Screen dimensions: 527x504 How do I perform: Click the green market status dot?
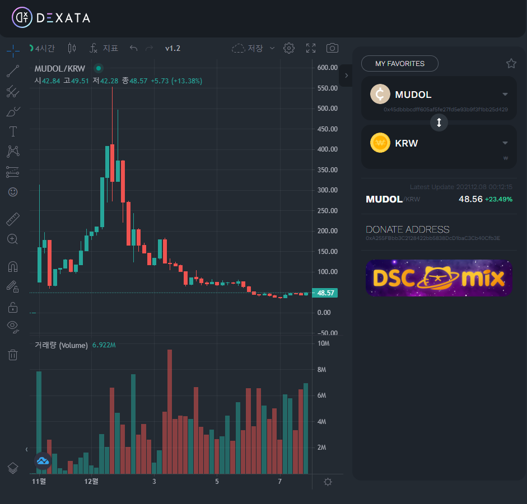pyautogui.click(x=99, y=68)
